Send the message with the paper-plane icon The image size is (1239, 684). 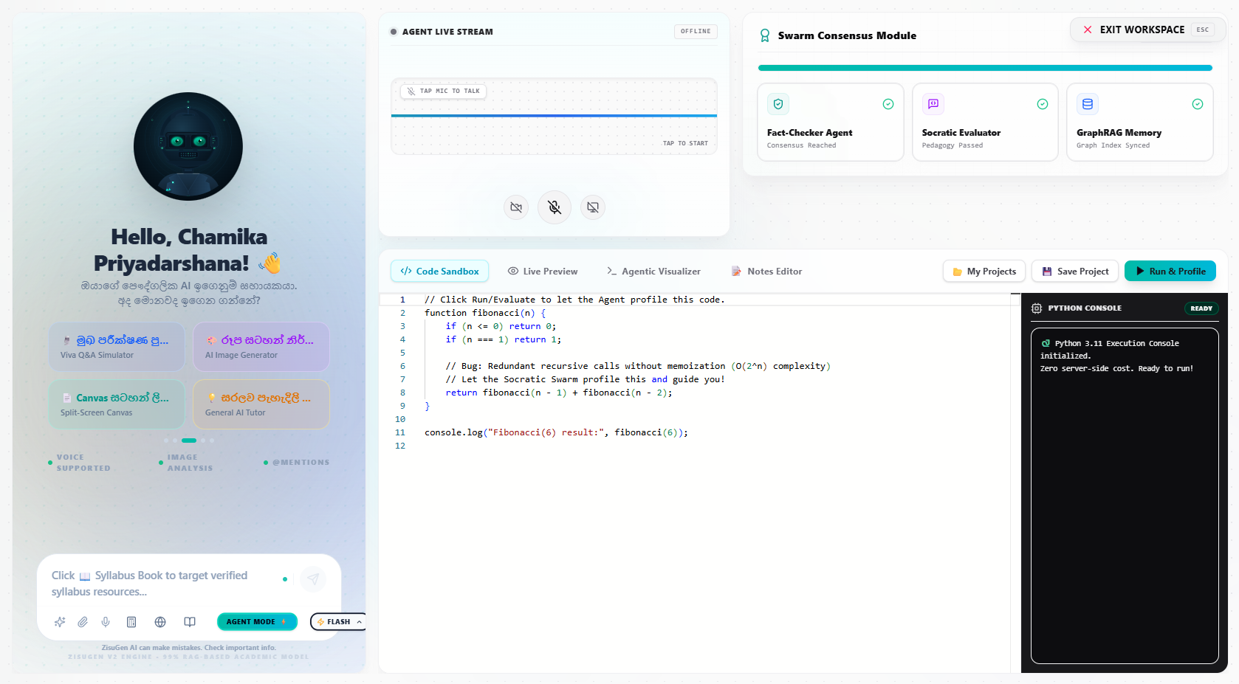click(313, 579)
